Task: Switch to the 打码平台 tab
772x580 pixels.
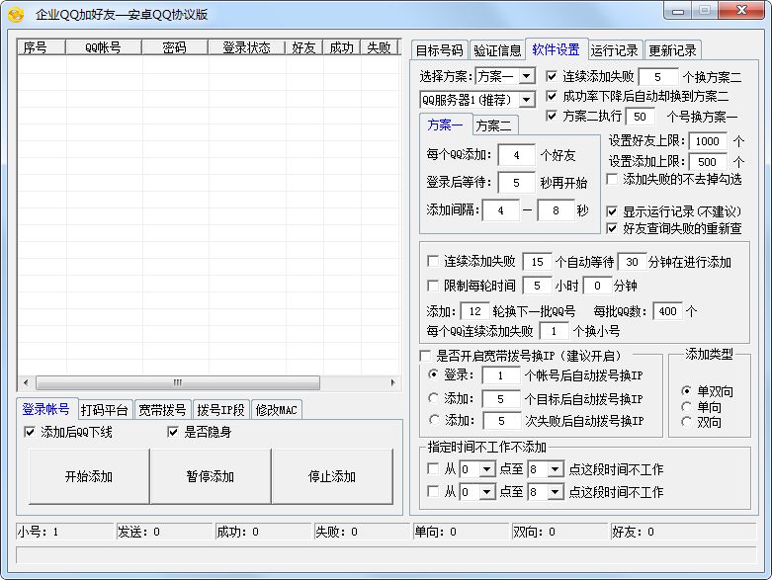Action: point(105,410)
